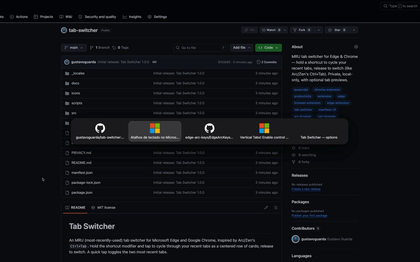
Task: Expand the Star lists dropdown arrow
Action: tap(354, 30)
